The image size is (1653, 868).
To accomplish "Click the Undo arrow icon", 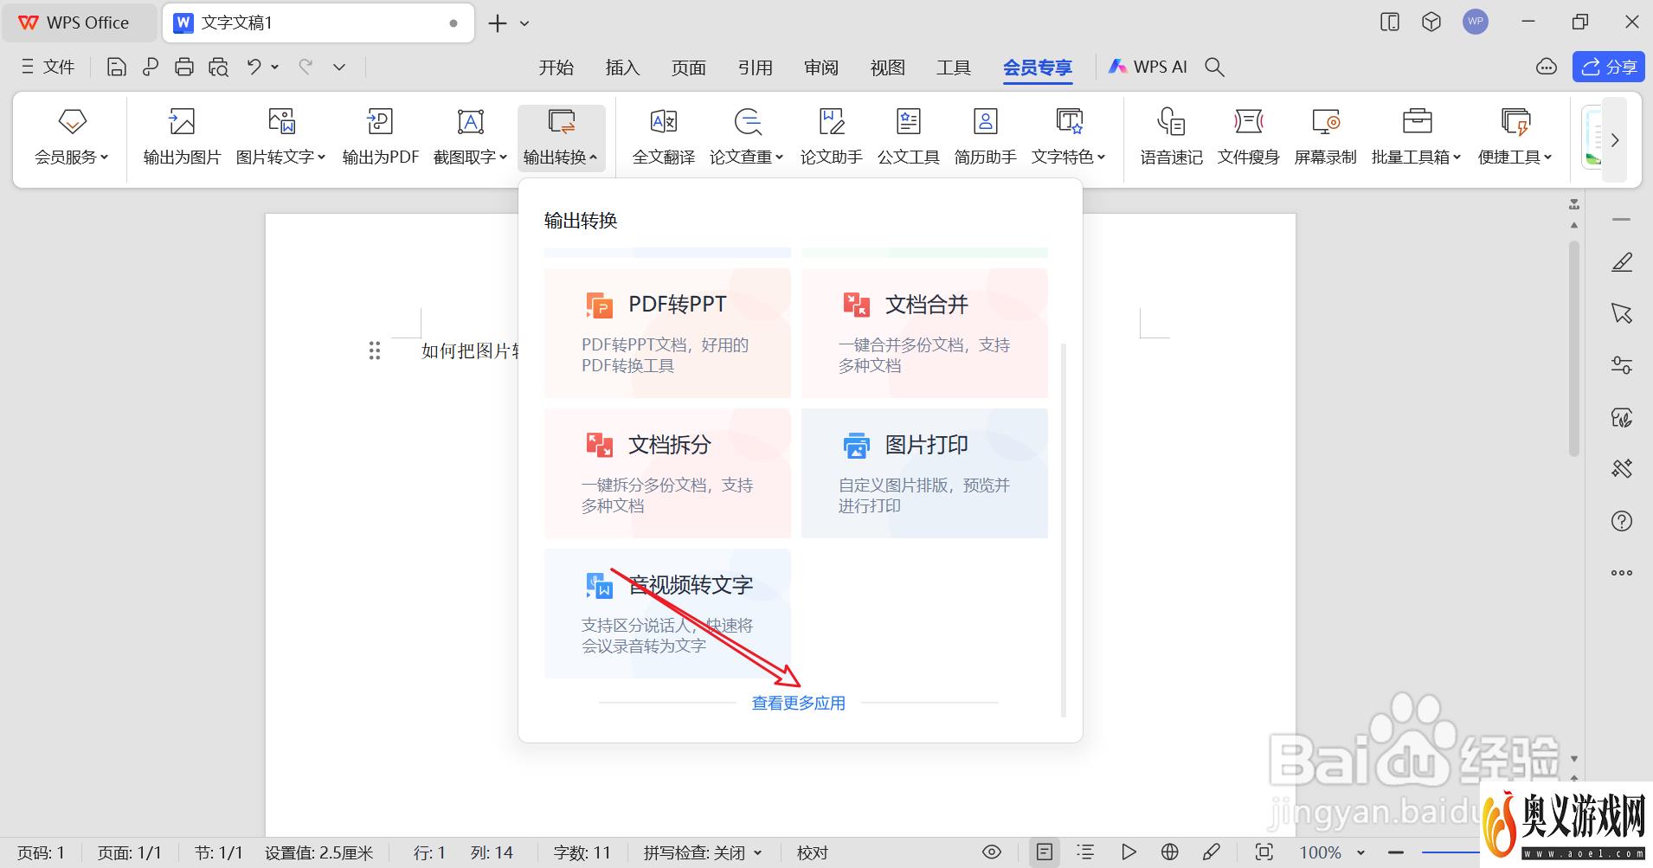I will 254,67.
